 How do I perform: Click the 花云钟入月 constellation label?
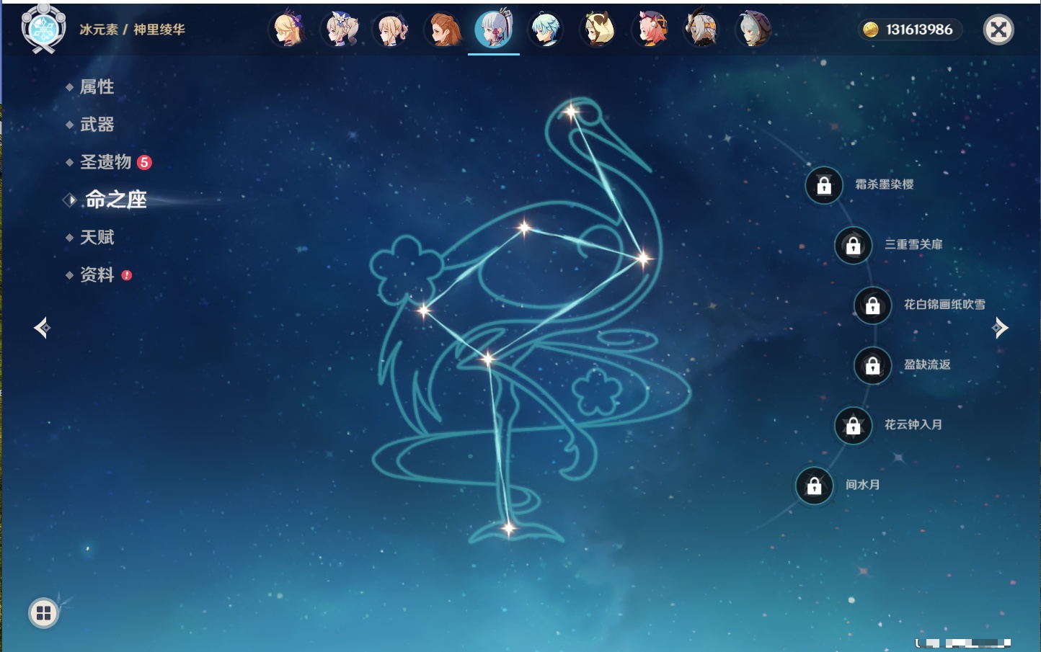point(913,424)
